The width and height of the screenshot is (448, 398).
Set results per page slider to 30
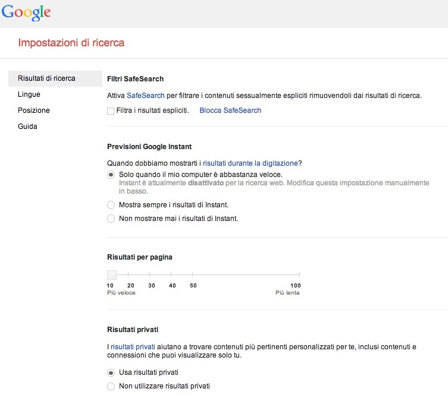(x=151, y=274)
